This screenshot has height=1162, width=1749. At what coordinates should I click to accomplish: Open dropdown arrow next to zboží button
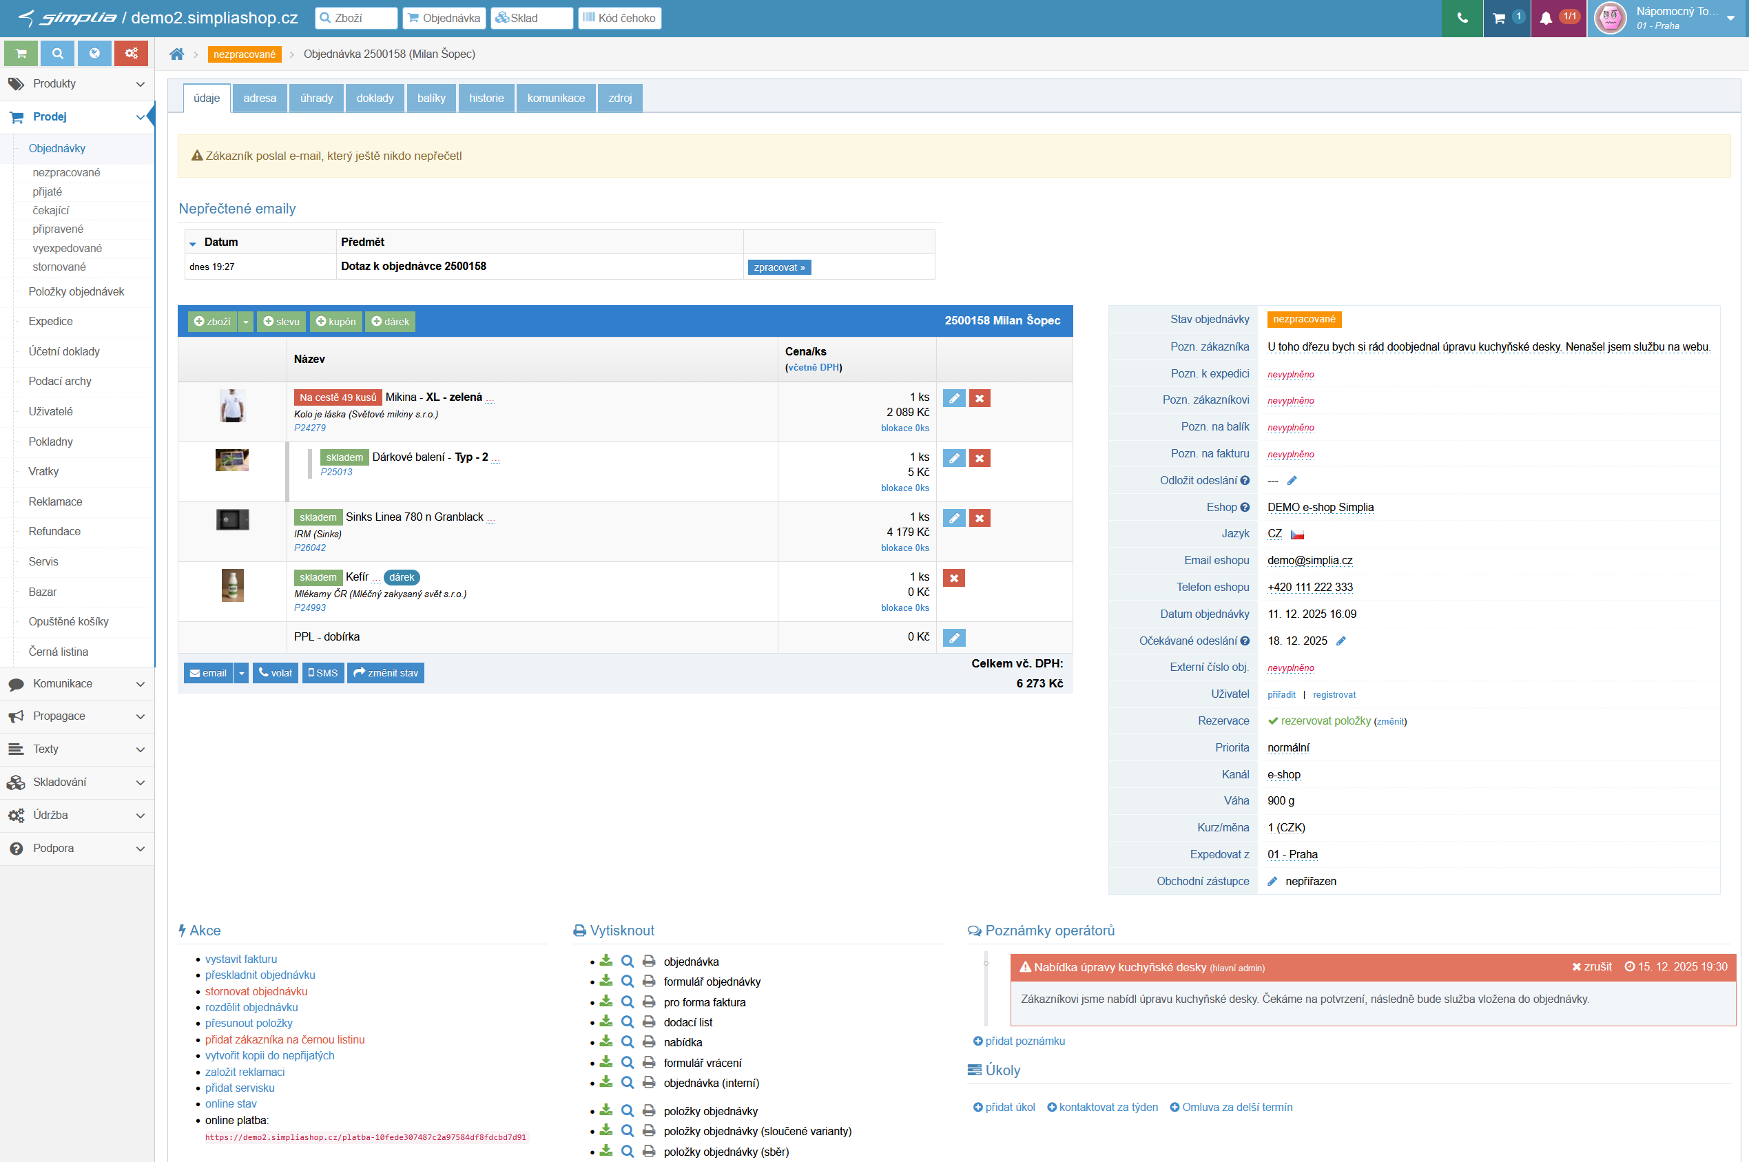tap(246, 322)
